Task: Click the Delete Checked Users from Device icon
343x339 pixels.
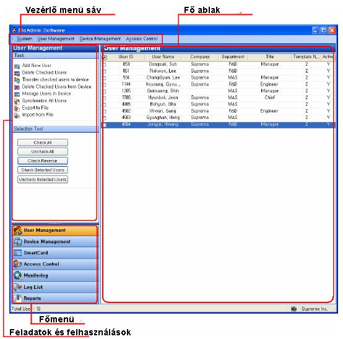Action: point(17,87)
